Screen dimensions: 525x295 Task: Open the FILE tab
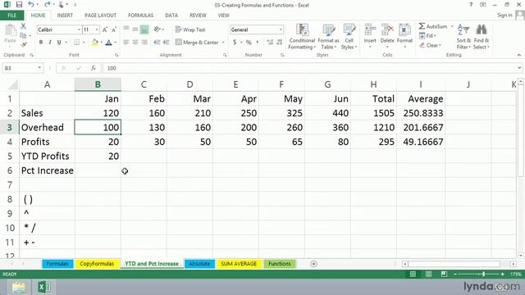click(x=11, y=16)
